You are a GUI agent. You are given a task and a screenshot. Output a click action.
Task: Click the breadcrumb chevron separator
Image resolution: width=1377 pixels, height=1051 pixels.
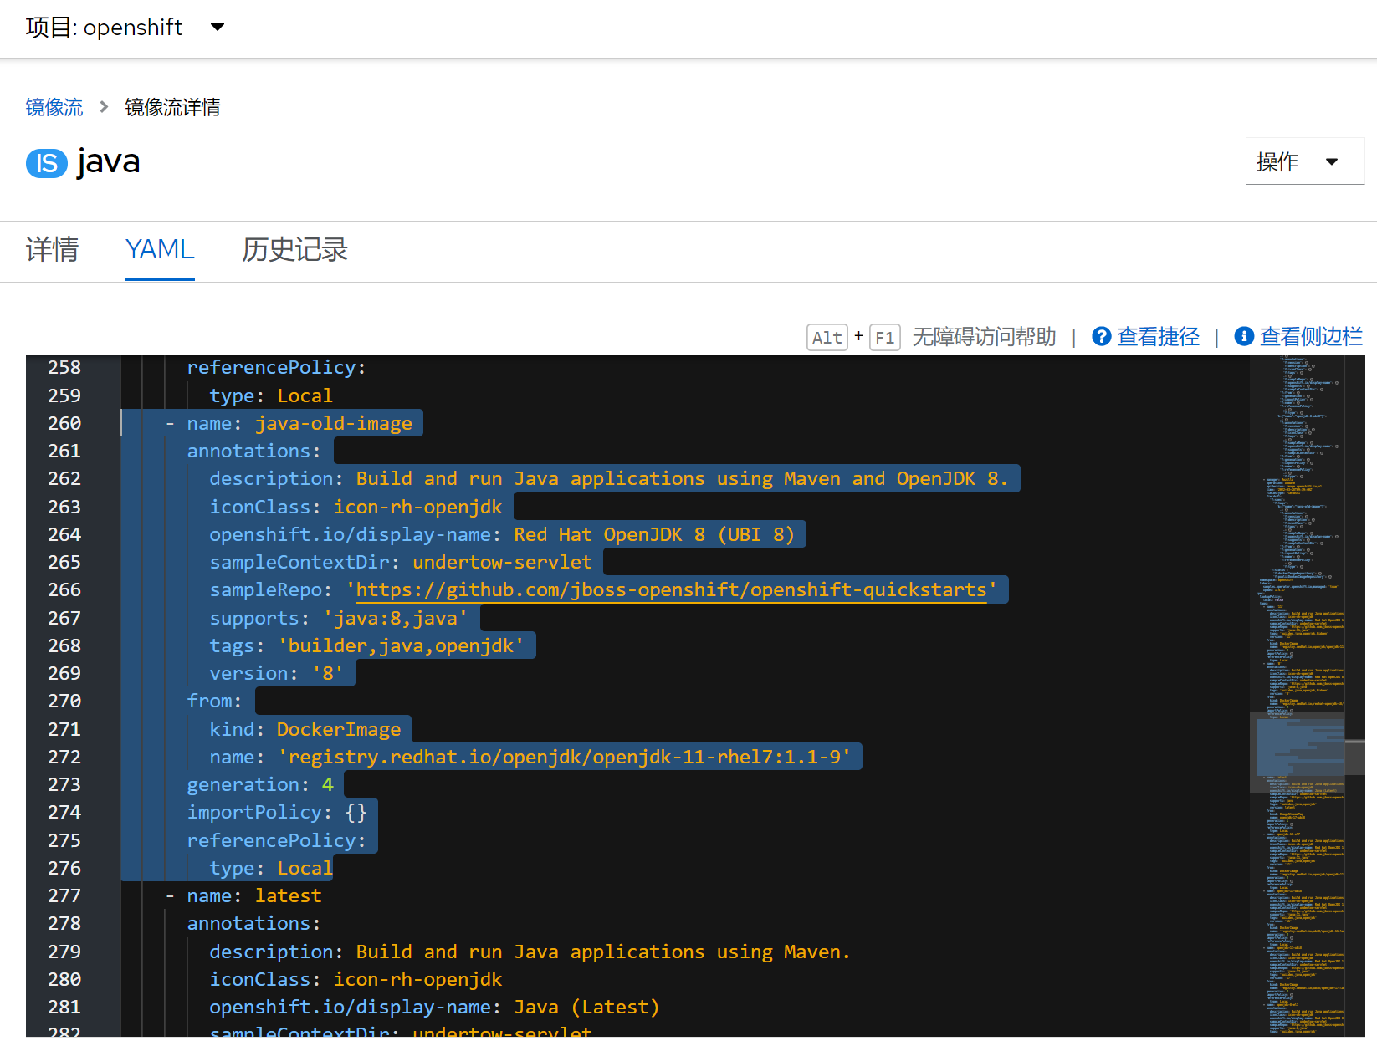pyautogui.click(x=104, y=107)
